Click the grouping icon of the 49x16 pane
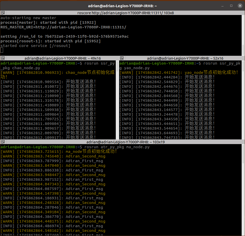245x236 pixels. coord(3,58)
